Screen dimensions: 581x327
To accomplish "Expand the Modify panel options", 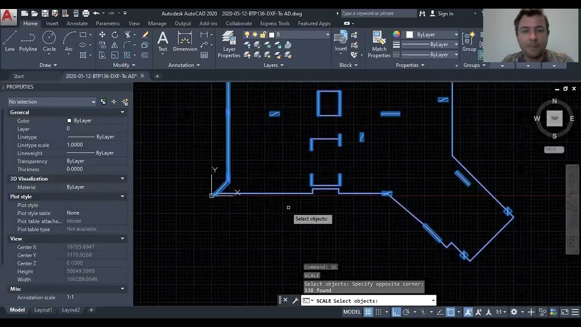I will [x=124, y=65].
